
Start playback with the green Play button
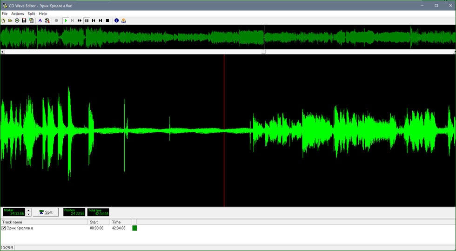[66, 20]
